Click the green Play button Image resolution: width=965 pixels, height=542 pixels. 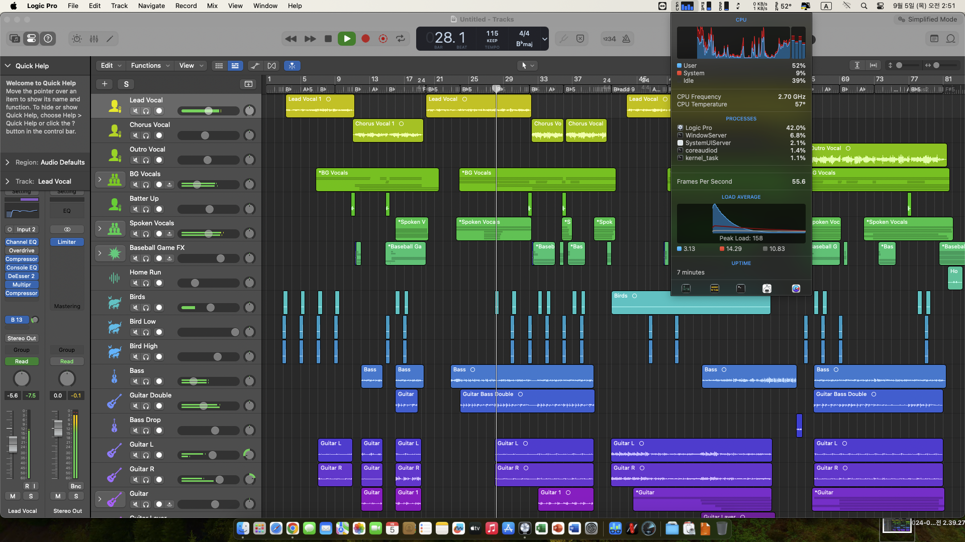(x=347, y=39)
